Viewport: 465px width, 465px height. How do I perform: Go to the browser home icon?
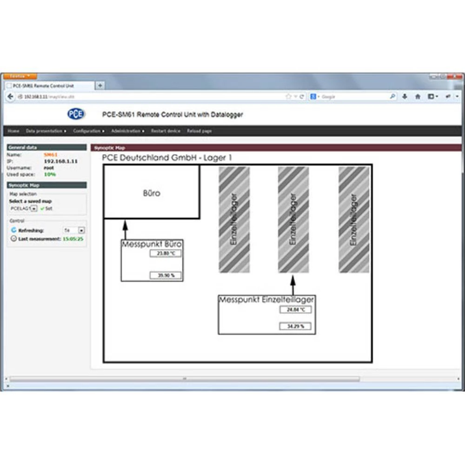[418, 97]
